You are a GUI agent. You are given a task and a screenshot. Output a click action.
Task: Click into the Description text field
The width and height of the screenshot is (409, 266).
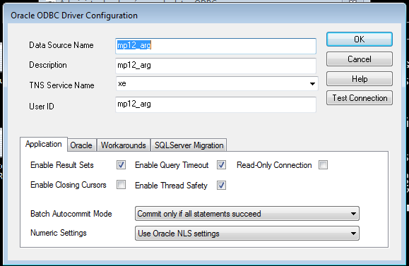(x=215, y=66)
